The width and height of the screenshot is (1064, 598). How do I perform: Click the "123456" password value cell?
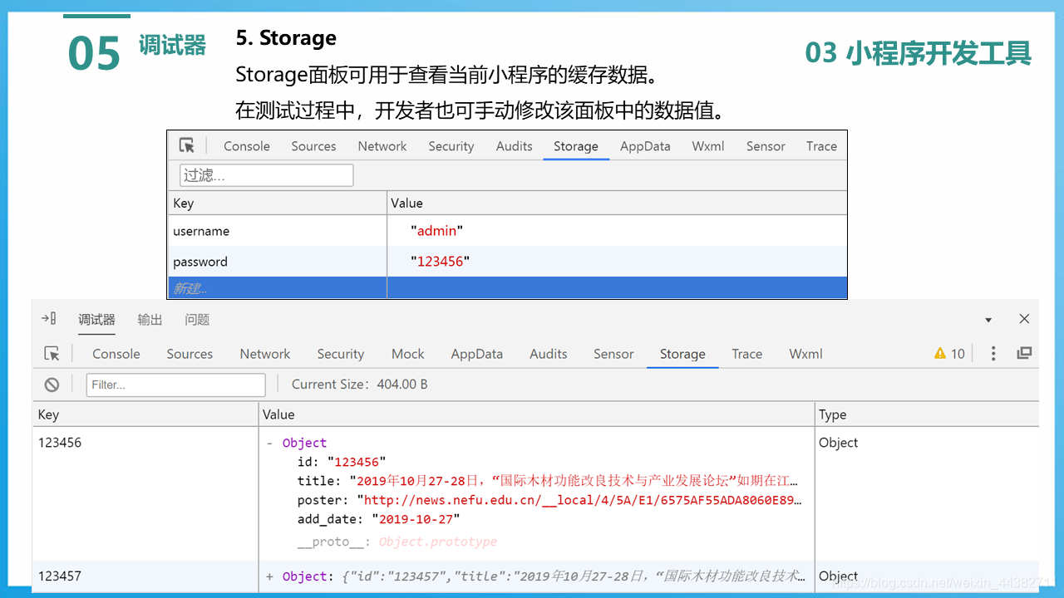(617, 262)
